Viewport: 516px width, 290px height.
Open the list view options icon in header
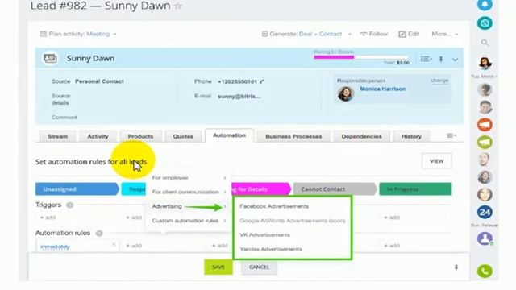[427, 59]
